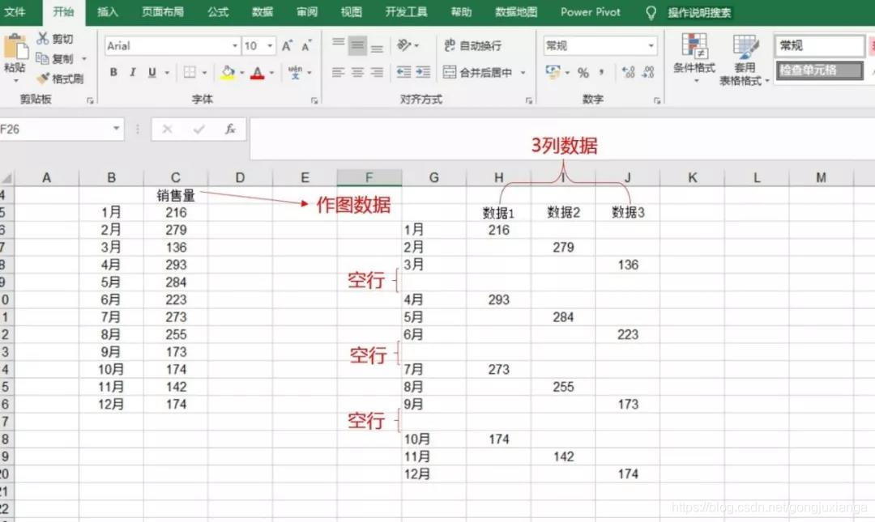Click Wrap Text (自动换行)
This screenshot has height=522, width=875.
[472, 45]
